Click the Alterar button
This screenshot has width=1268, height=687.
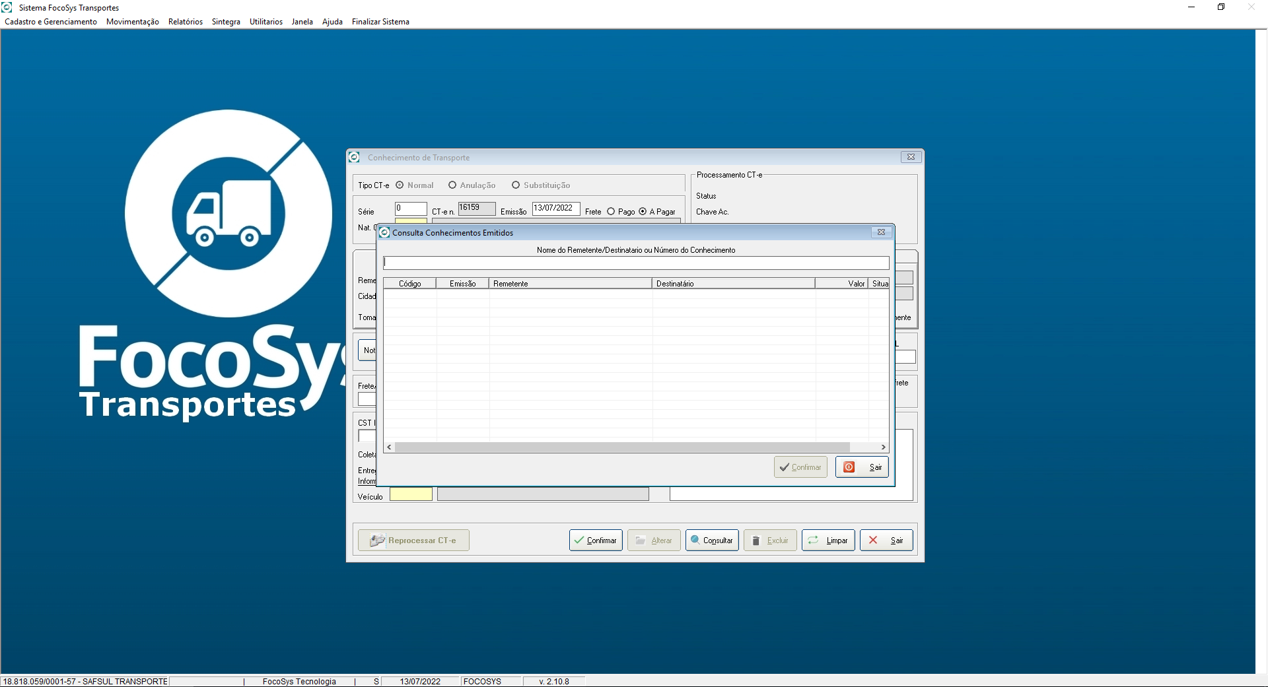(654, 540)
